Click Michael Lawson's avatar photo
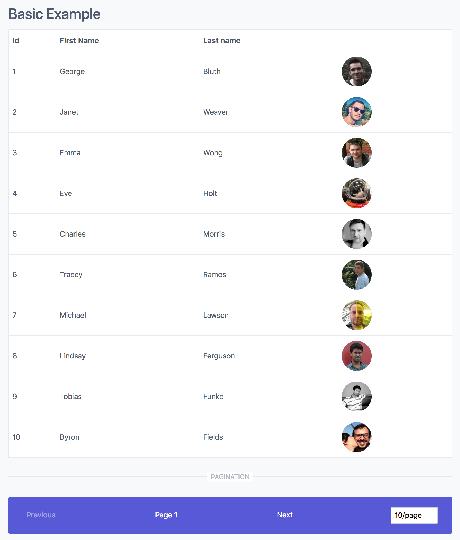Viewport: 460px width, 540px height. pos(356,315)
